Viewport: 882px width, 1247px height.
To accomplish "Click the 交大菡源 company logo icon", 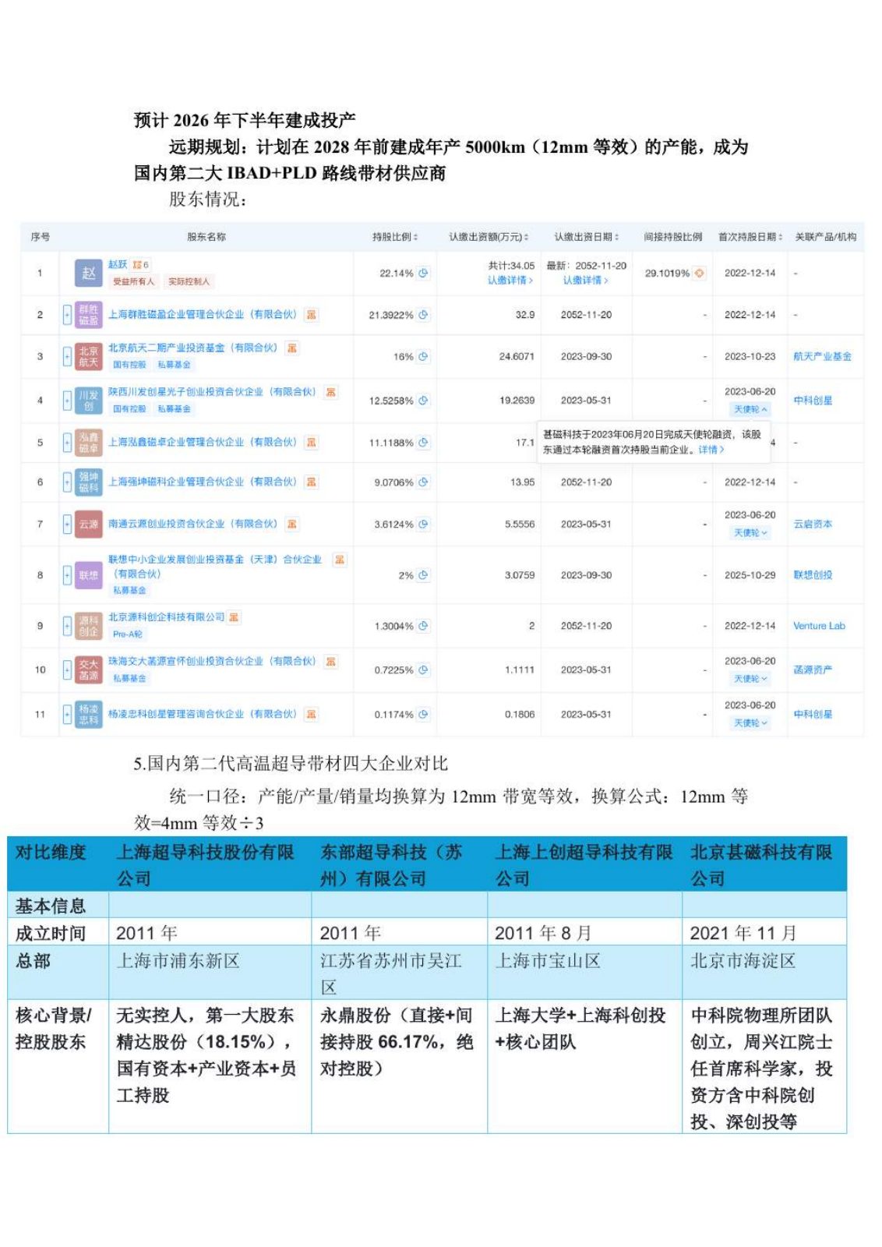I will (x=89, y=670).
